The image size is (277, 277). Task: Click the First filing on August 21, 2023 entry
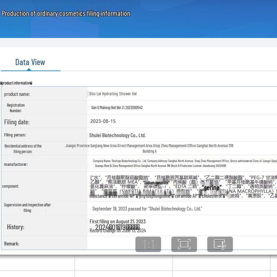pyautogui.click(x=118, y=222)
